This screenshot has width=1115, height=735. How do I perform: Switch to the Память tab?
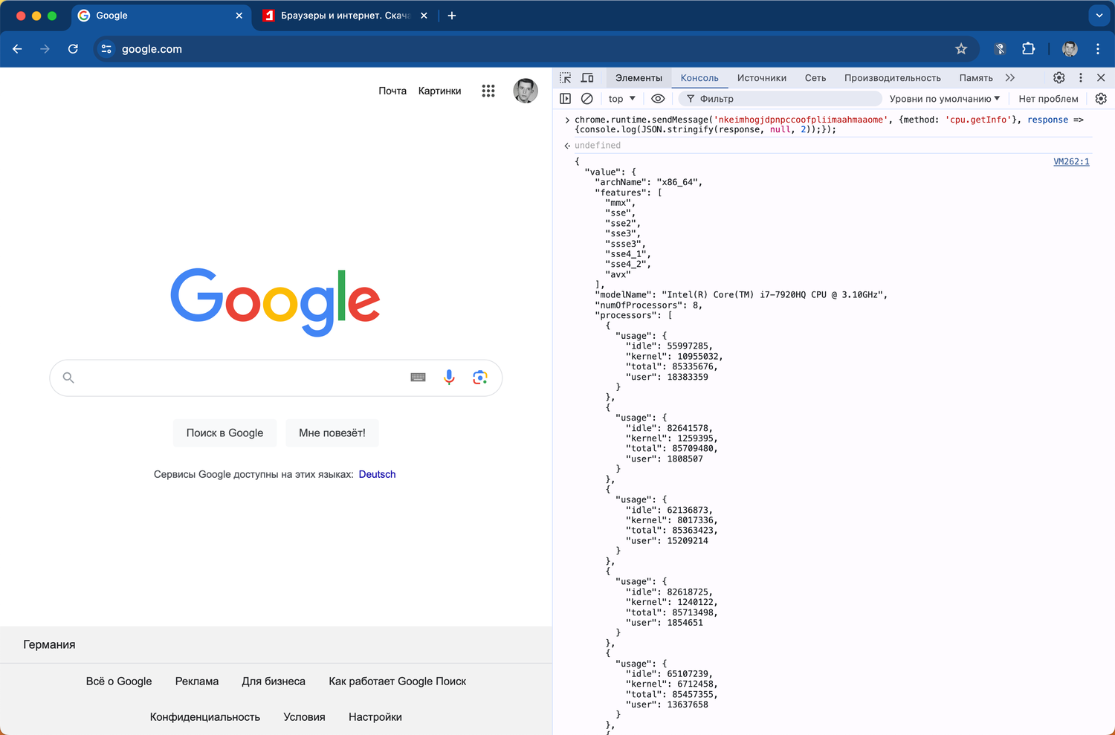[976, 78]
